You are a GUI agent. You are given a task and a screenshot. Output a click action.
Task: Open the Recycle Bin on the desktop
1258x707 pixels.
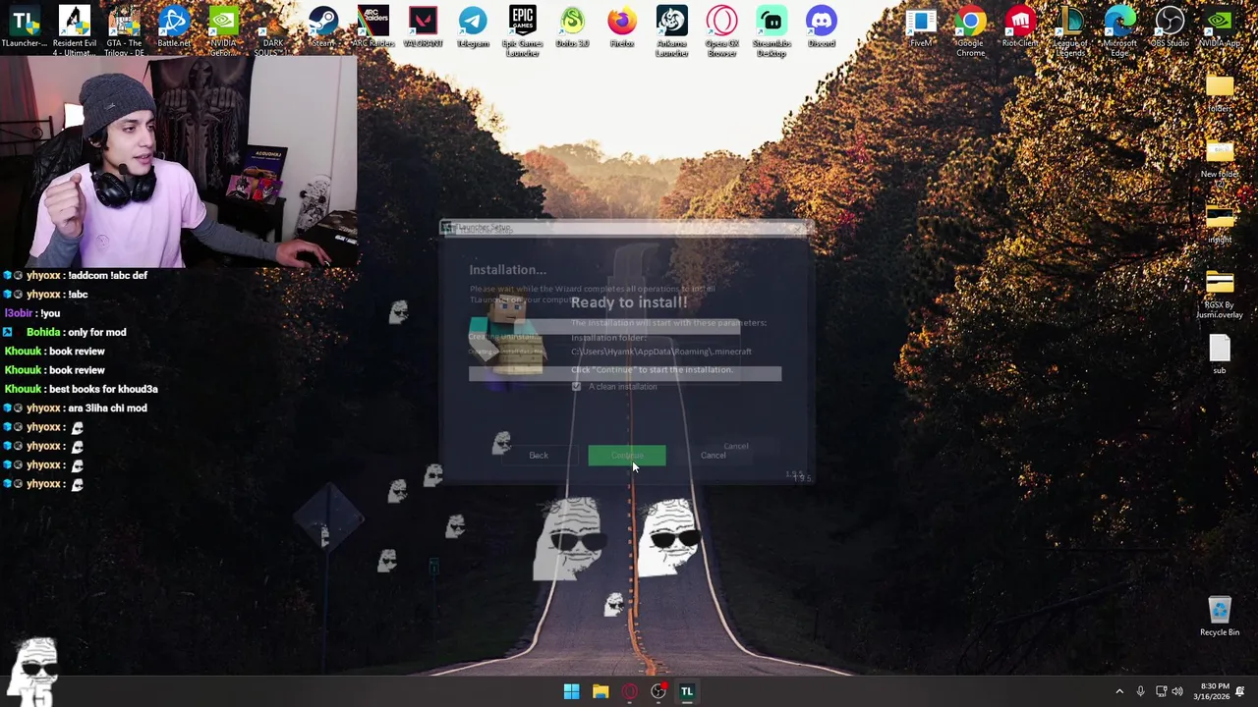pyautogui.click(x=1220, y=617)
